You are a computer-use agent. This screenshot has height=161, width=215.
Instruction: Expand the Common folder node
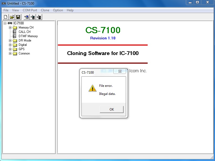(x=10, y=53)
